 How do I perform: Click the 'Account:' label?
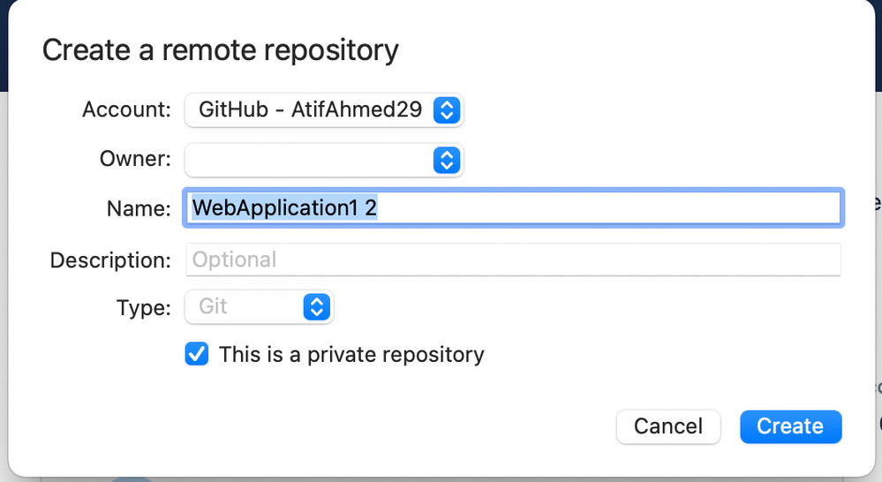[x=126, y=109]
